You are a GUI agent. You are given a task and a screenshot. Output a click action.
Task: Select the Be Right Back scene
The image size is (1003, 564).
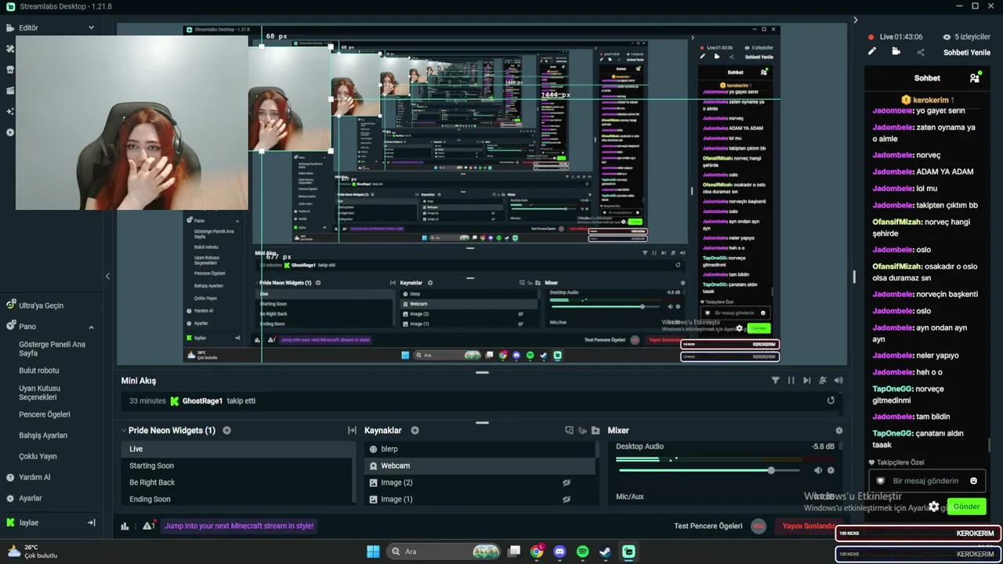(238, 483)
